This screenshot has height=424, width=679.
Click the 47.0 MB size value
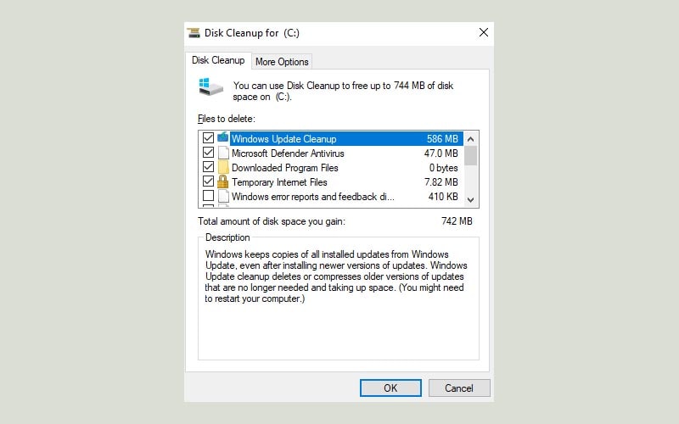click(x=441, y=153)
